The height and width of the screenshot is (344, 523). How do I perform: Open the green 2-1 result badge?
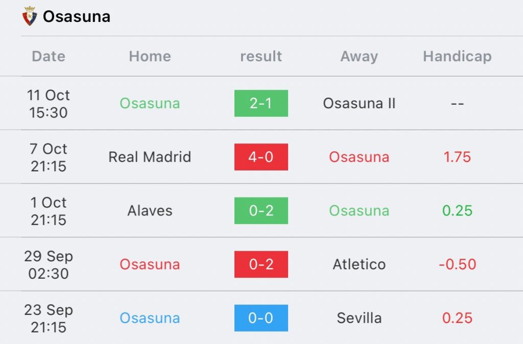(261, 103)
